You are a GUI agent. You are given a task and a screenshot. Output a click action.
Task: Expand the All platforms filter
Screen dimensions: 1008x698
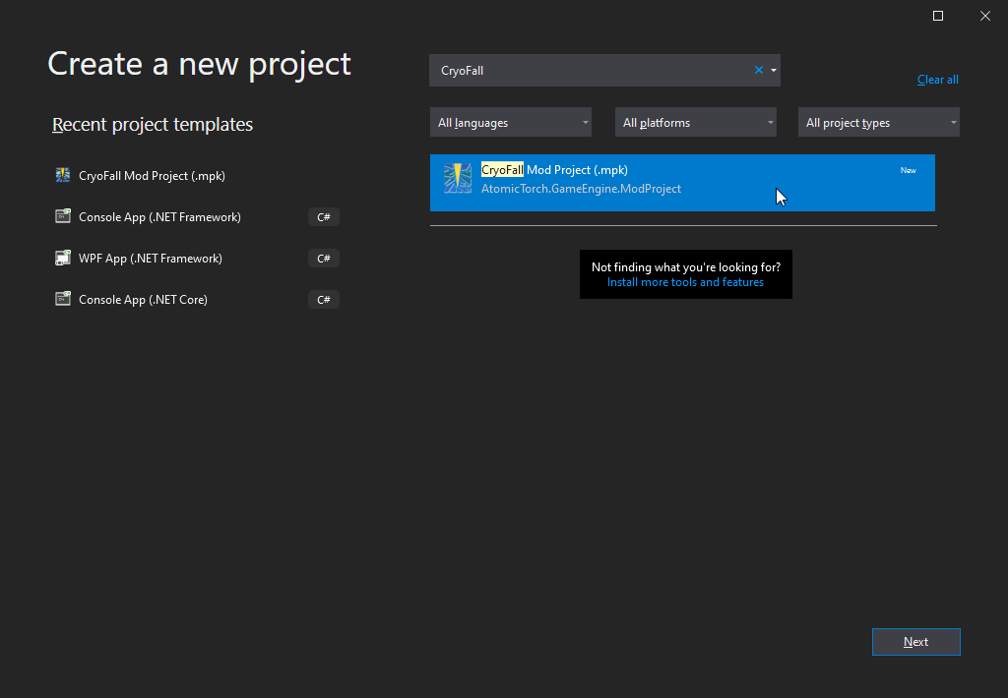click(x=695, y=123)
